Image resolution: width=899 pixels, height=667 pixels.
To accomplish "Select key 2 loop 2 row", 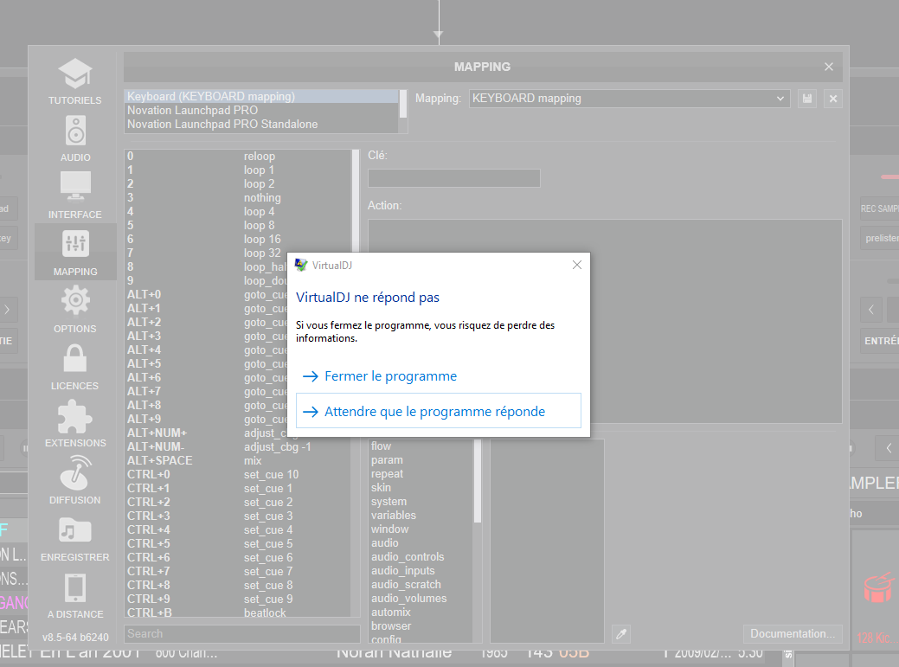I will pyautogui.click(x=238, y=183).
